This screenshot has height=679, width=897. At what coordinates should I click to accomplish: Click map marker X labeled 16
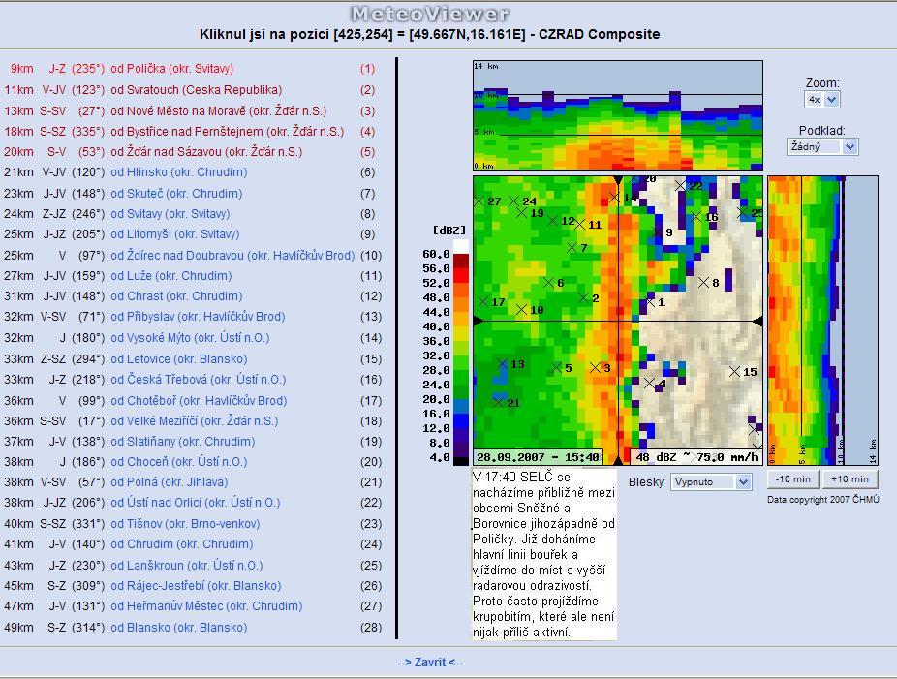696,216
